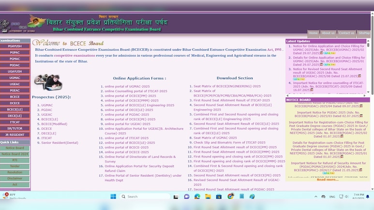The height and width of the screenshot is (210, 374).
Task: Select UGMAC in the sidebar menu
Action: point(15,78)
